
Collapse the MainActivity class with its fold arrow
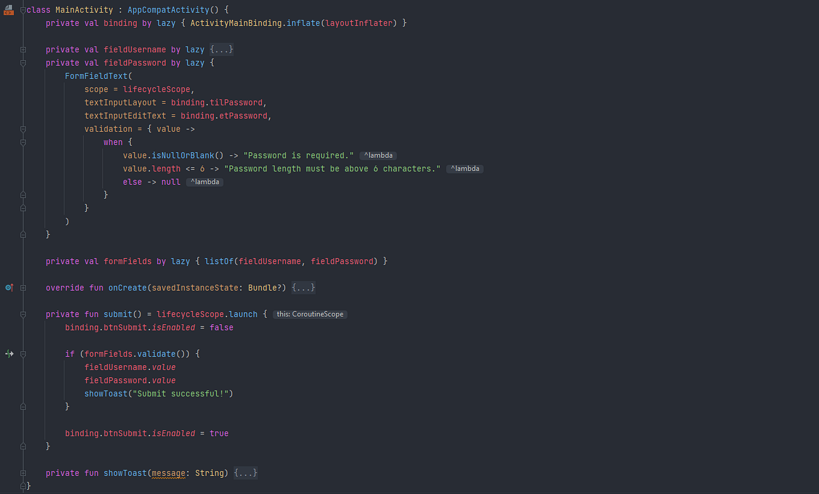(23, 9)
